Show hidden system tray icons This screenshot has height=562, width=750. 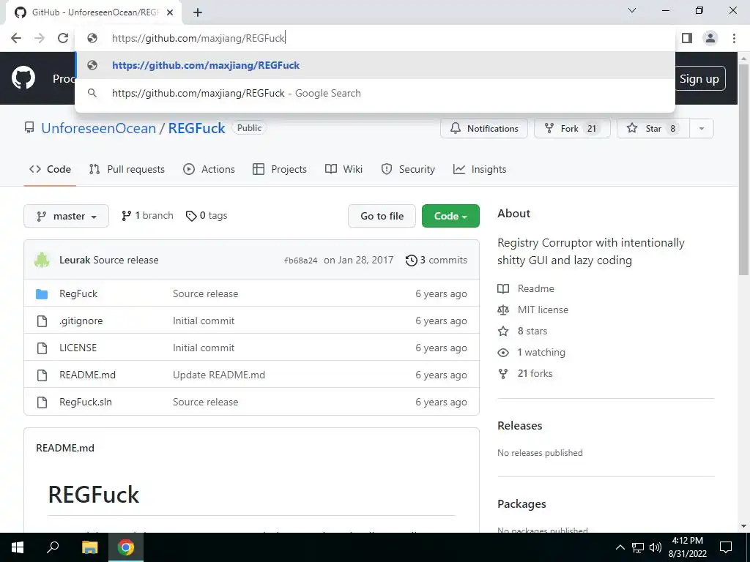620,547
